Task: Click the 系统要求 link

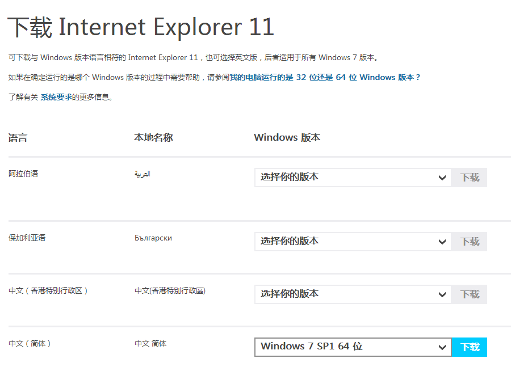Action: point(56,97)
